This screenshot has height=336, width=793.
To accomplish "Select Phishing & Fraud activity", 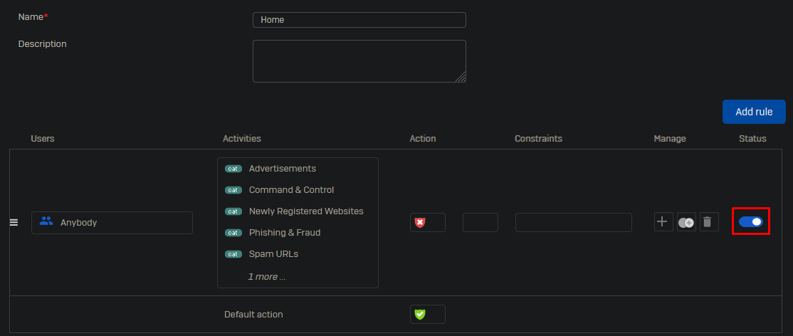I will pos(284,233).
